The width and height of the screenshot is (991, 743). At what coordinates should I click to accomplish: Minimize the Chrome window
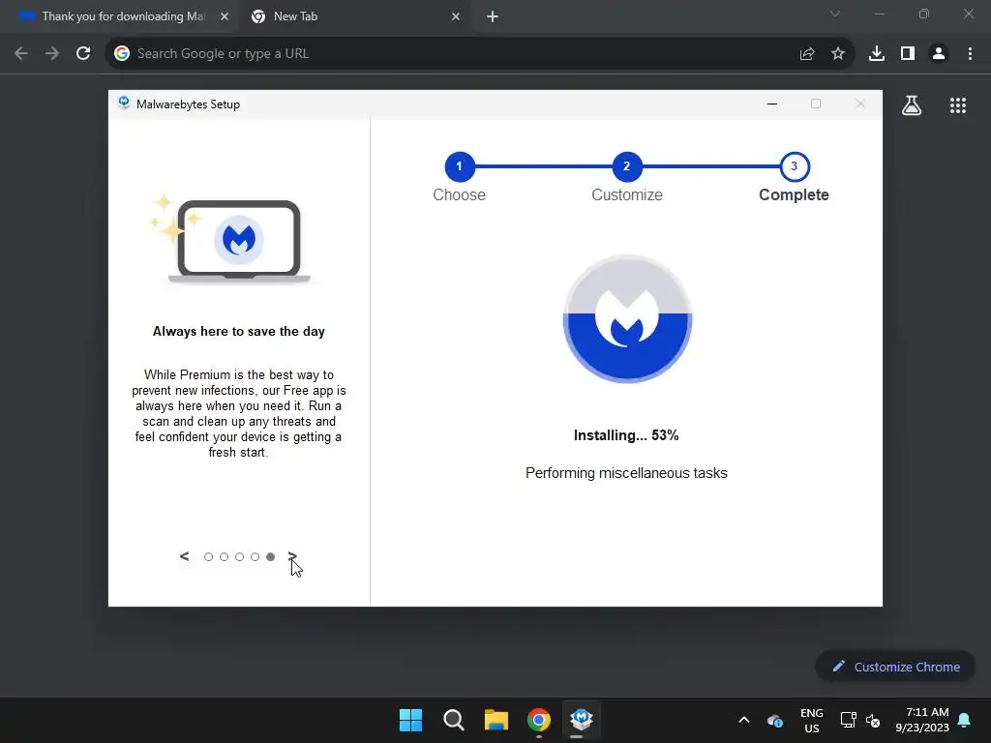[879, 14]
